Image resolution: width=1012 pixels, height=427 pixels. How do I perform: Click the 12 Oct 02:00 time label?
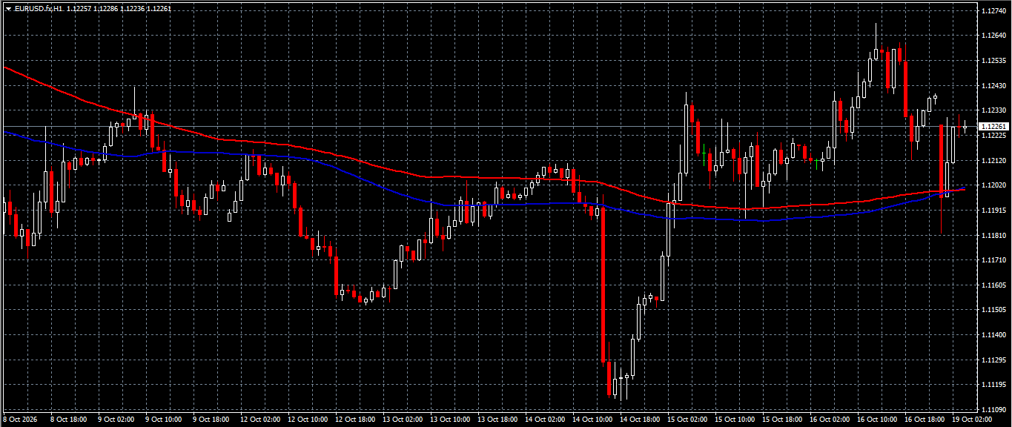[x=260, y=420]
